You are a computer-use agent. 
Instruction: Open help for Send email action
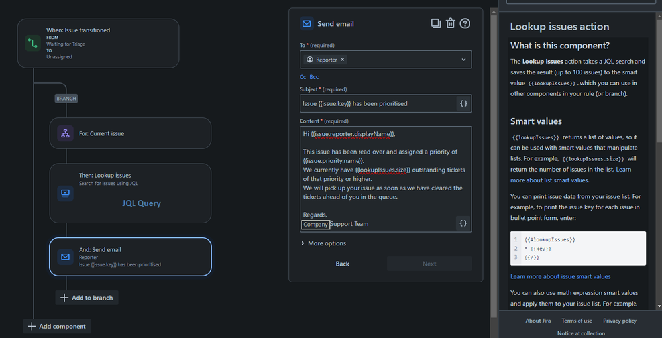(x=465, y=24)
